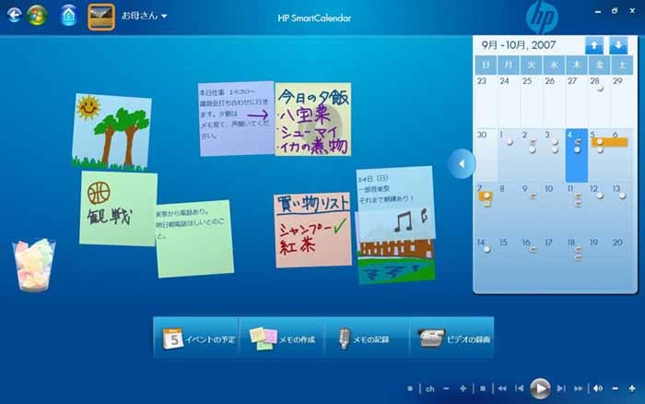Go back with the arrow icon
This screenshot has height=404, width=645.
[x=15, y=16]
